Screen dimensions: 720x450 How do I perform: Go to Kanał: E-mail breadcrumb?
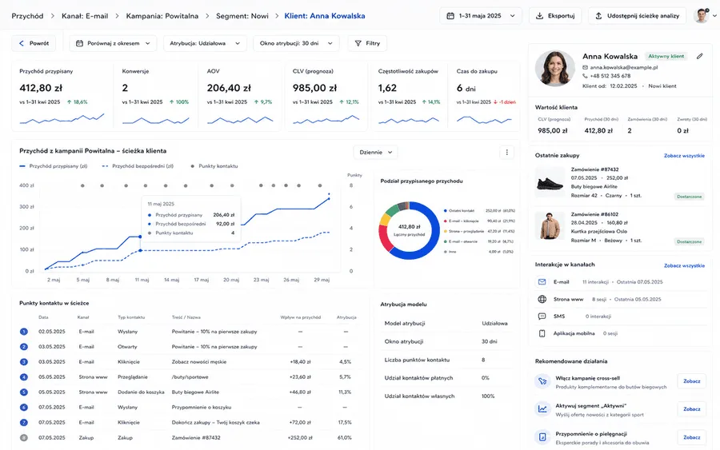tap(85, 16)
